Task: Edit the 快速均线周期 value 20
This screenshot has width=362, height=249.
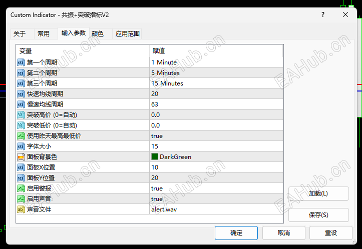Action: [x=216, y=94]
